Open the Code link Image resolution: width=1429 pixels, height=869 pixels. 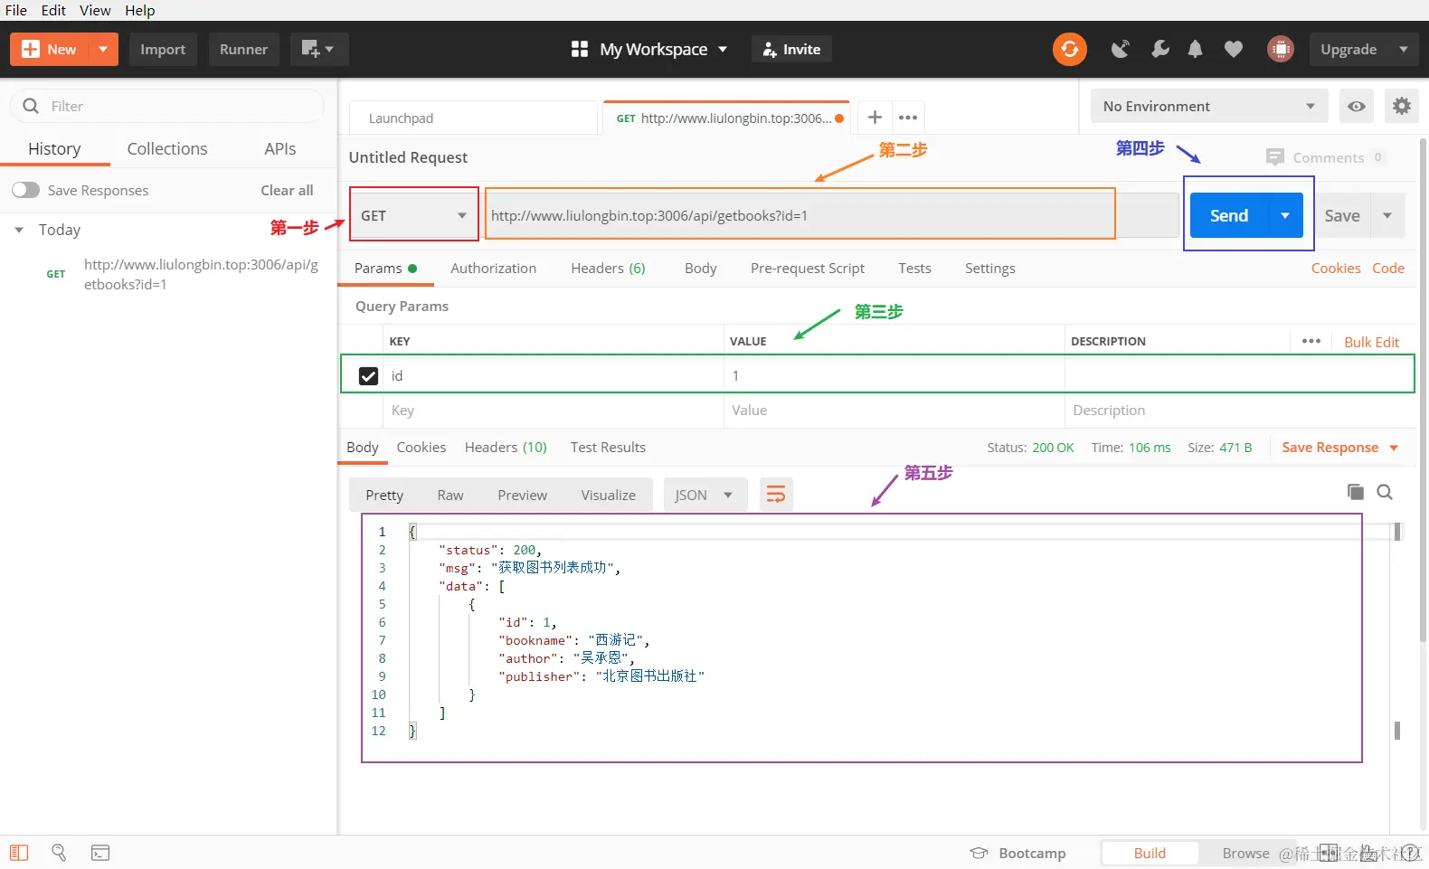[x=1388, y=269]
